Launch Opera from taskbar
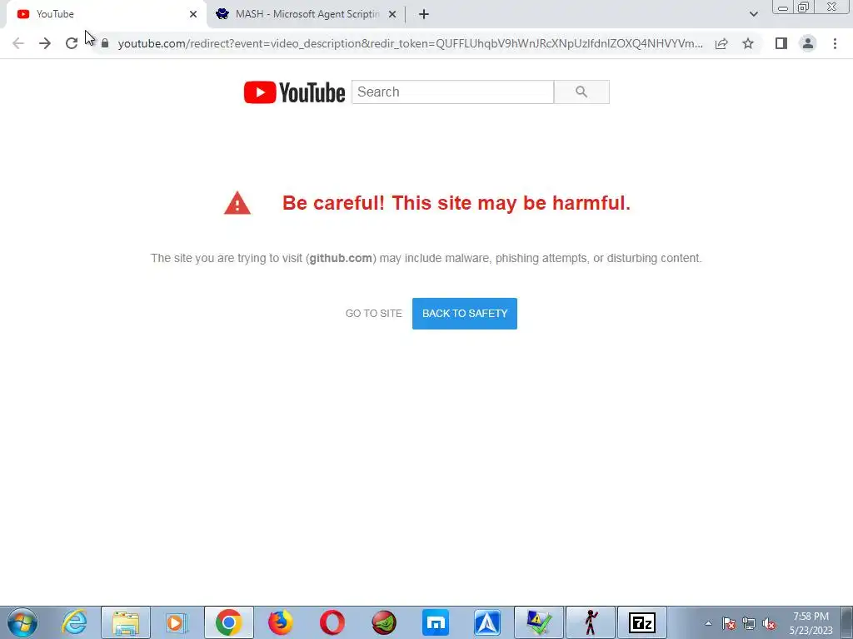Screen dimensions: 853x639 coord(332,622)
